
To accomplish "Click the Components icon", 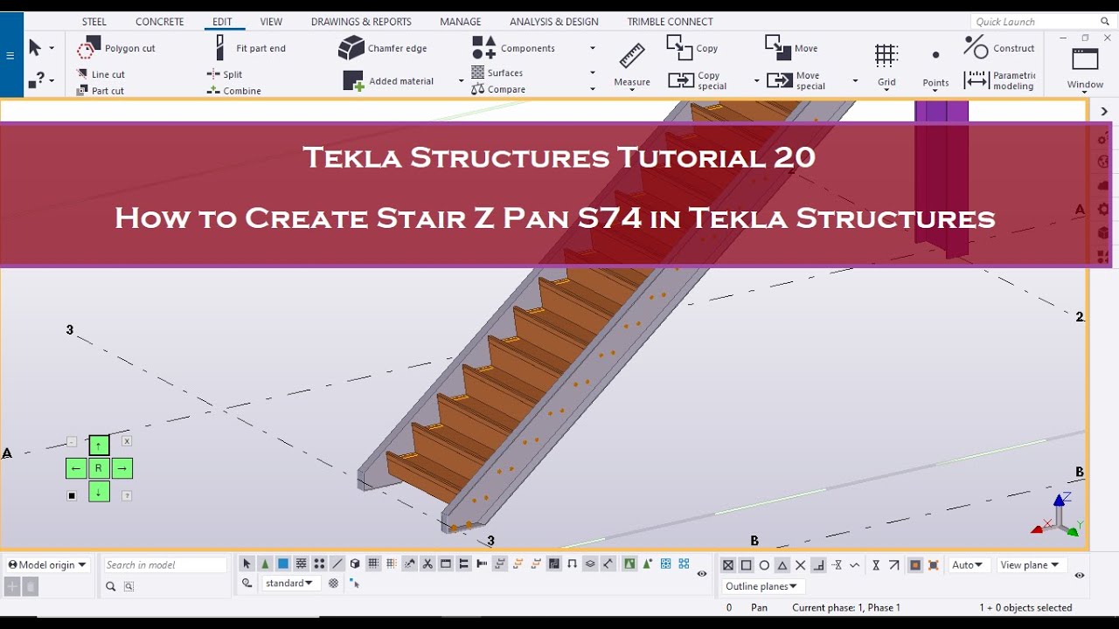I will click(483, 47).
